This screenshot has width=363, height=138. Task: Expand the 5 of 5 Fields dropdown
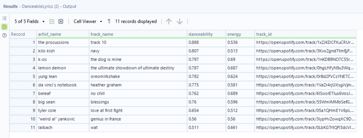click(30, 21)
